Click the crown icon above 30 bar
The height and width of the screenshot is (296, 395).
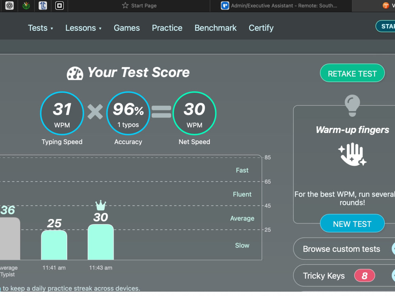coord(101,205)
